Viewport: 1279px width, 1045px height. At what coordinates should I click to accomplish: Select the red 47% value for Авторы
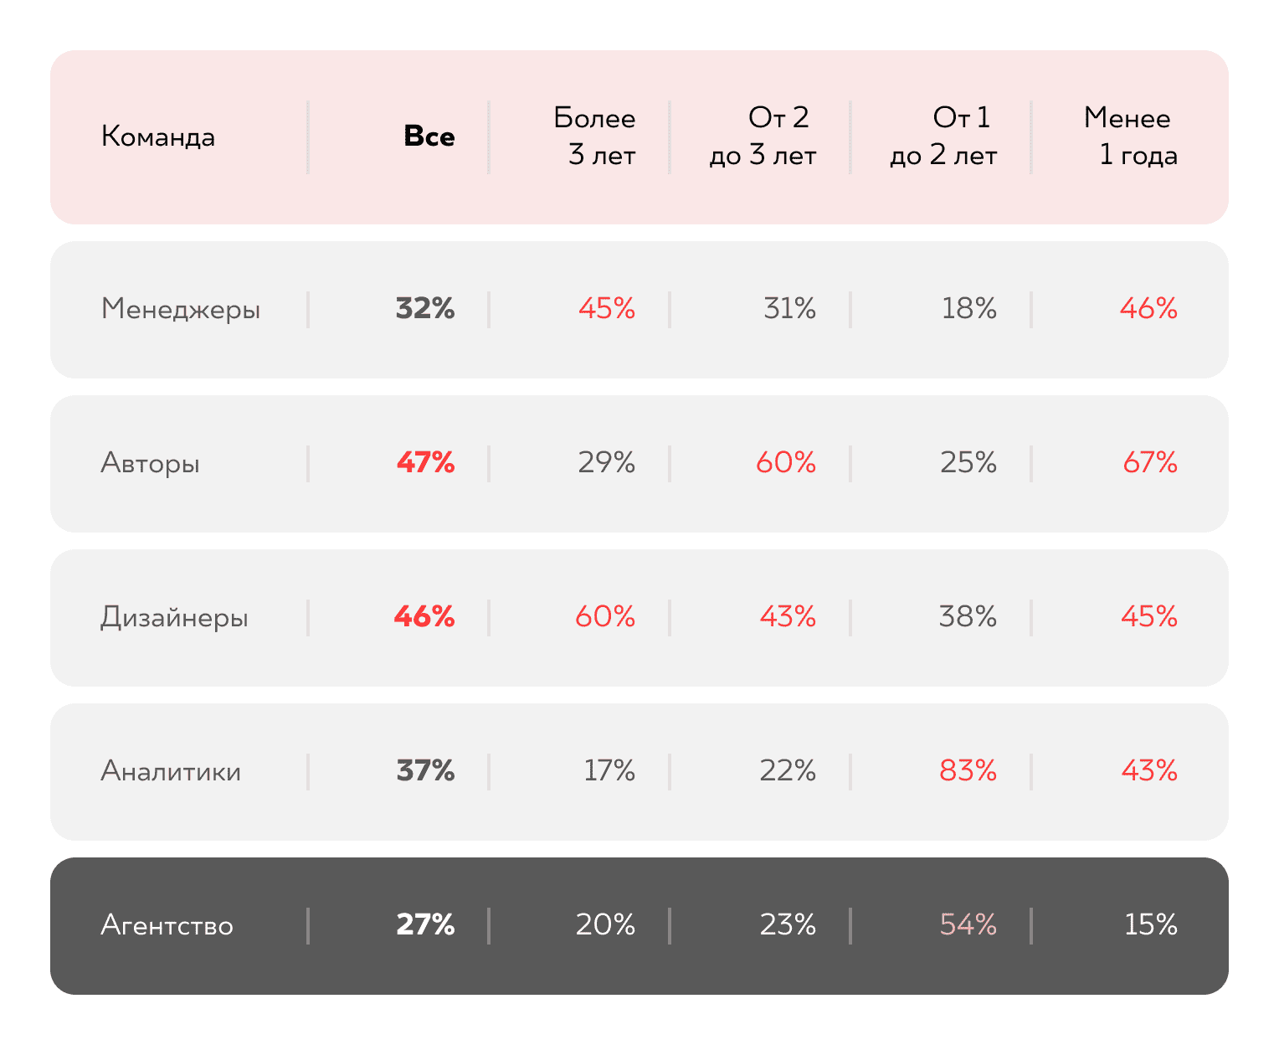point(426,463)
